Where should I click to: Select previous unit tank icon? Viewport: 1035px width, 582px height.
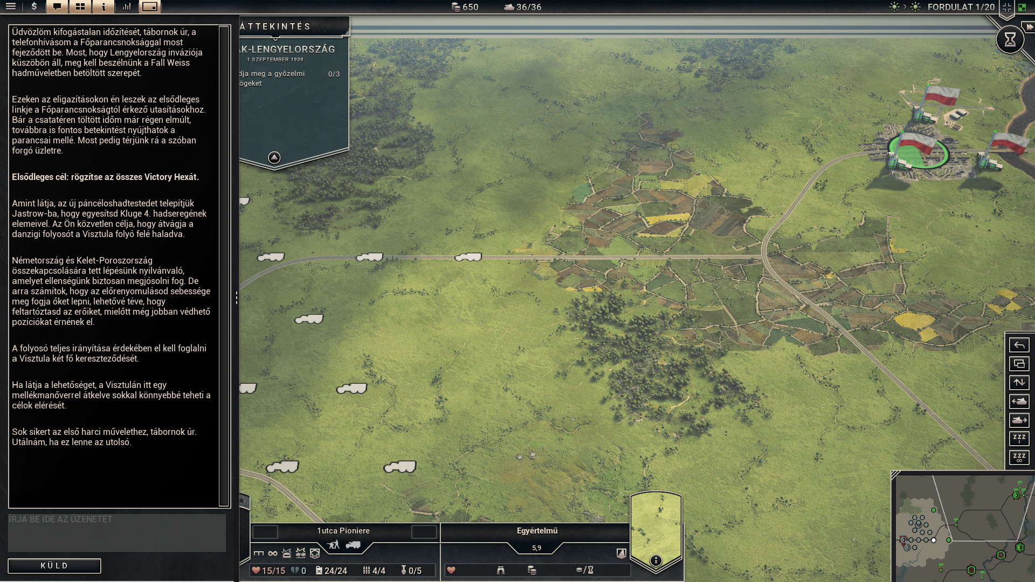coord(1019,401)
